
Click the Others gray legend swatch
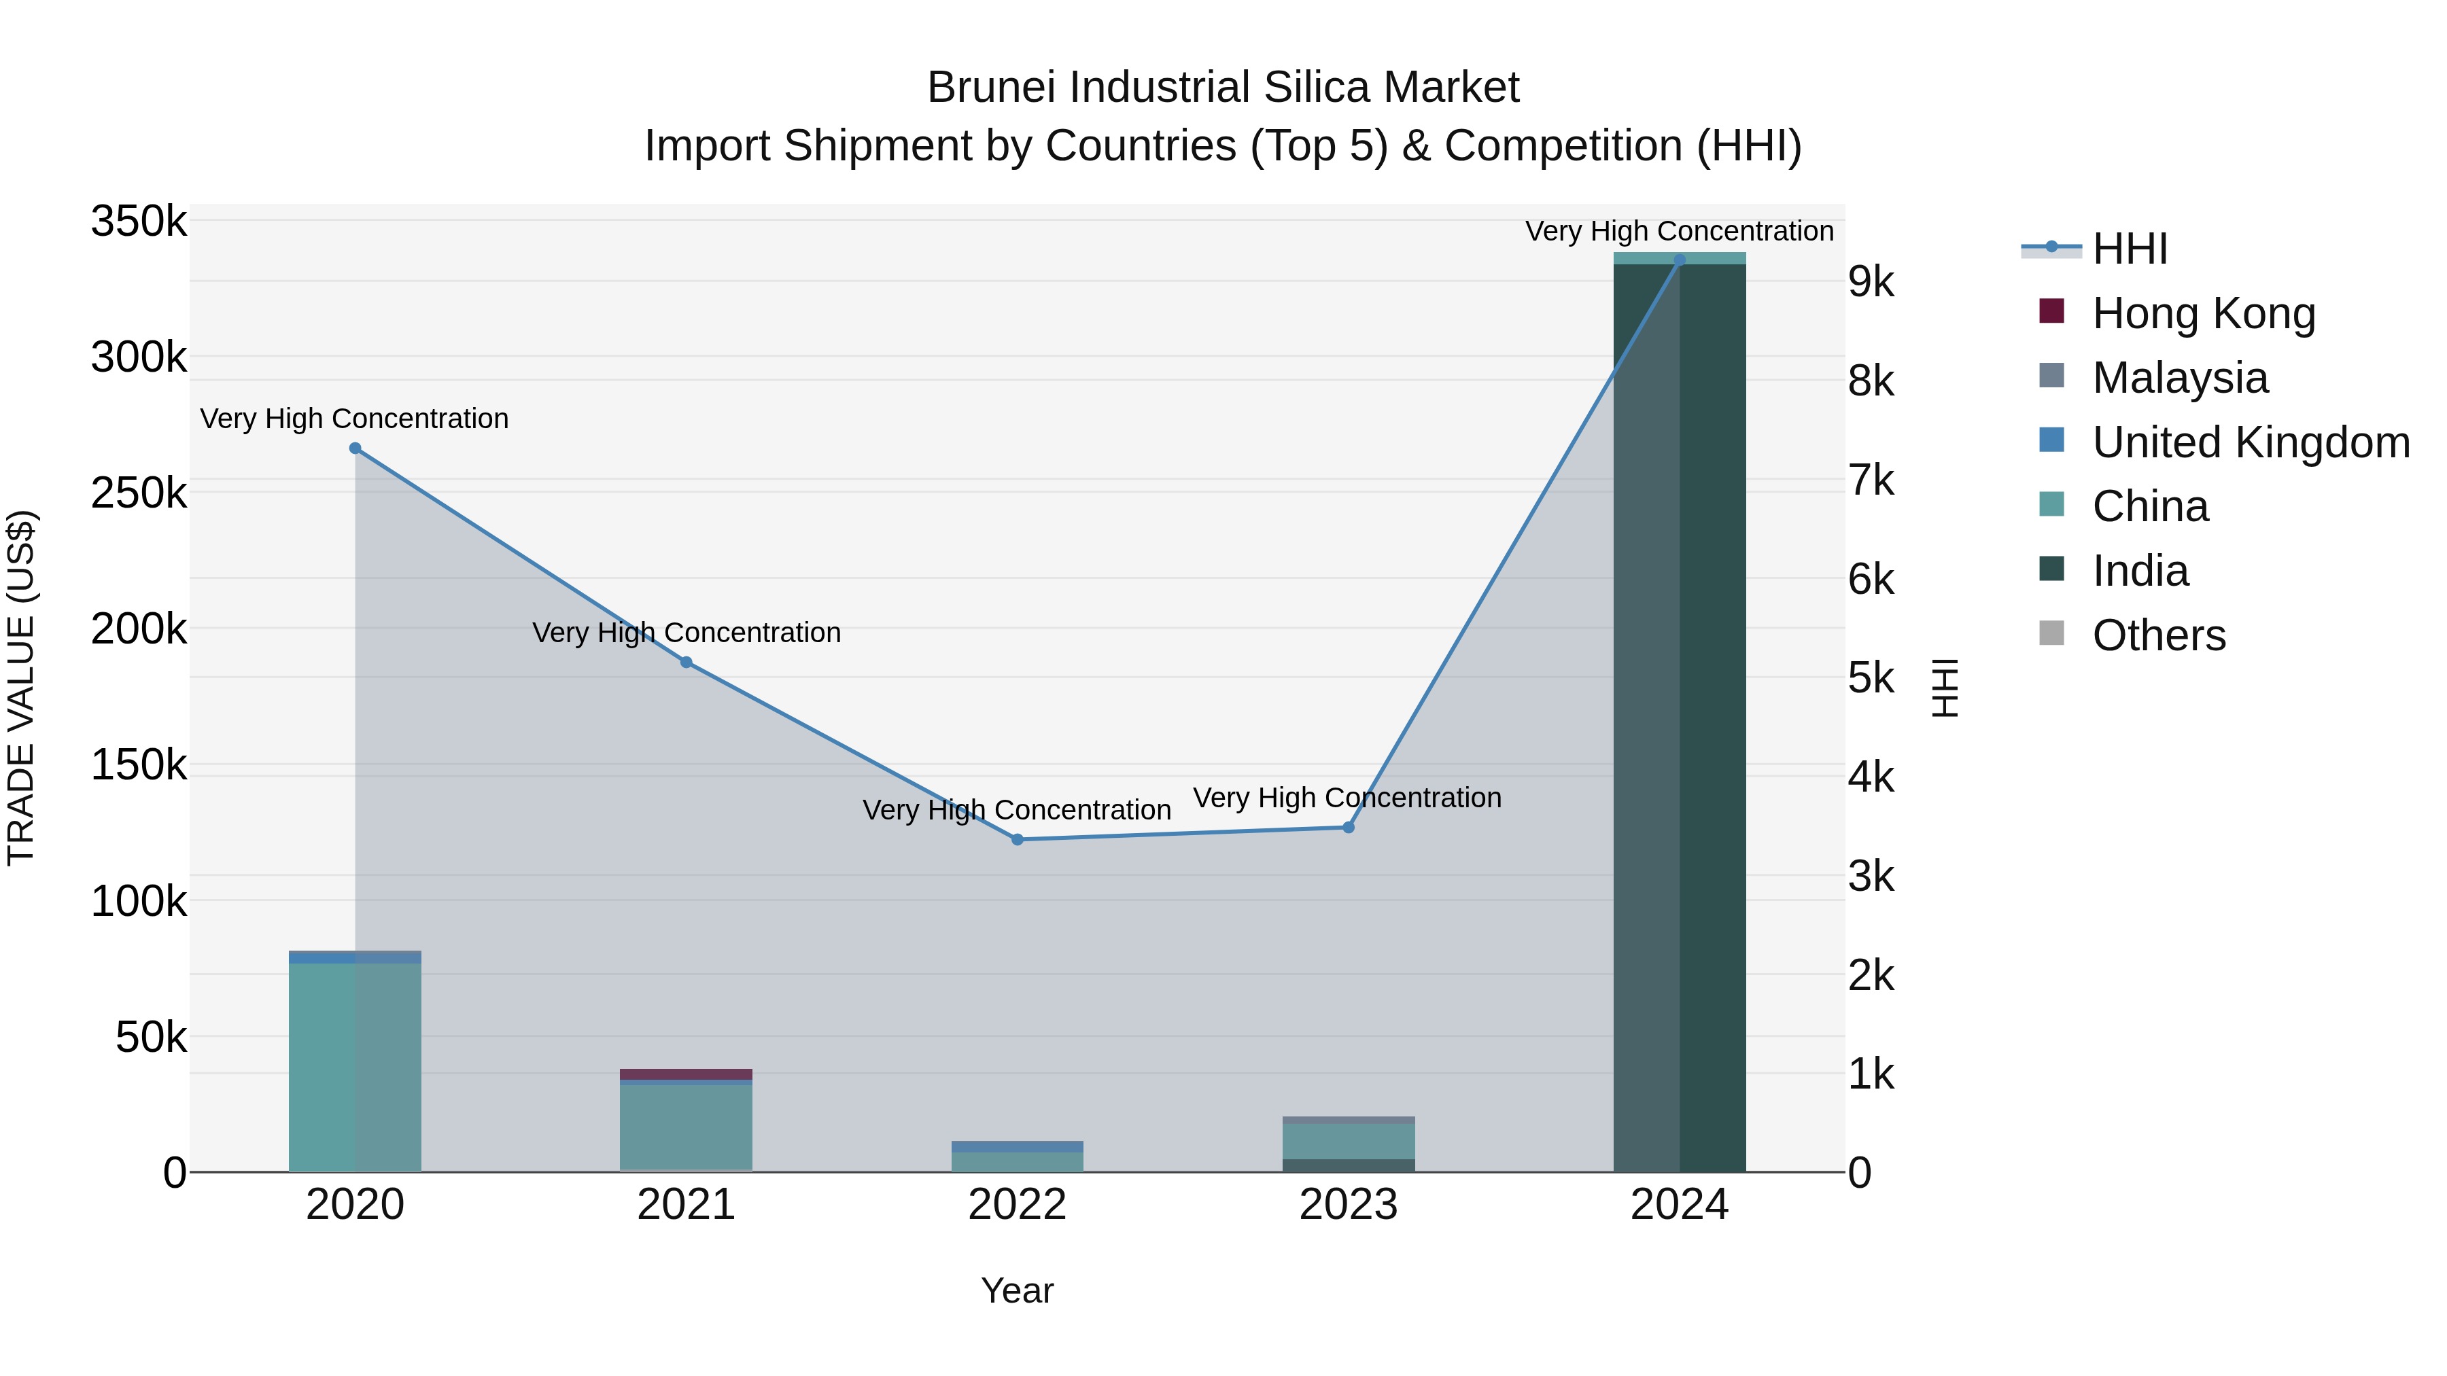(2052, 633)
